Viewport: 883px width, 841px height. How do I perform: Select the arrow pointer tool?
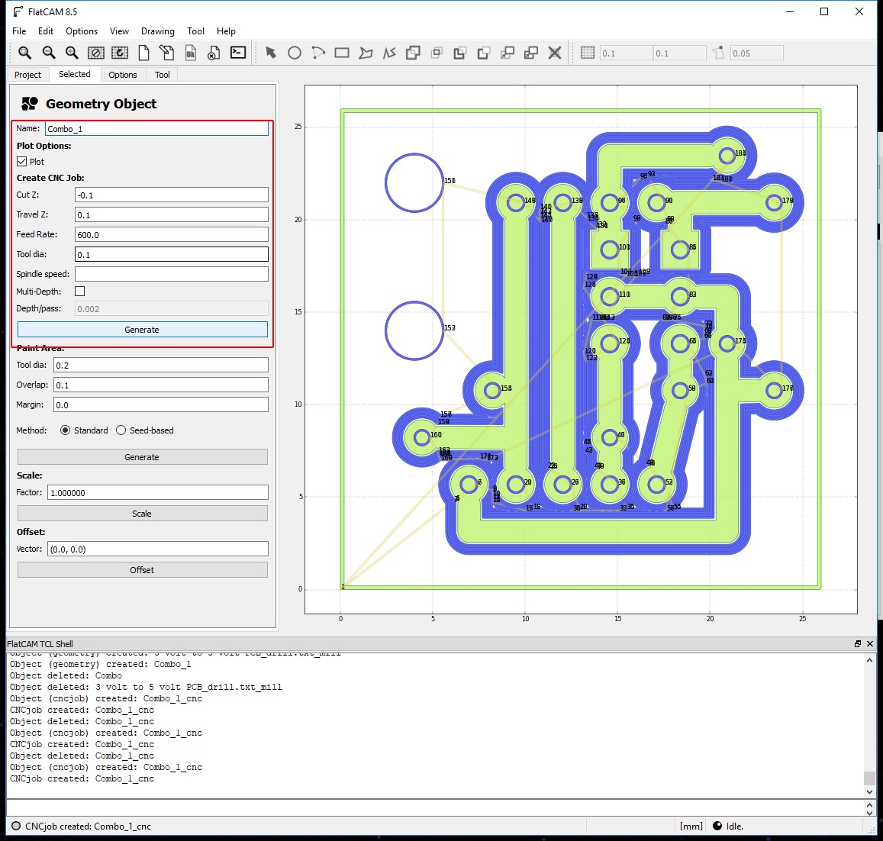(271, 53)
